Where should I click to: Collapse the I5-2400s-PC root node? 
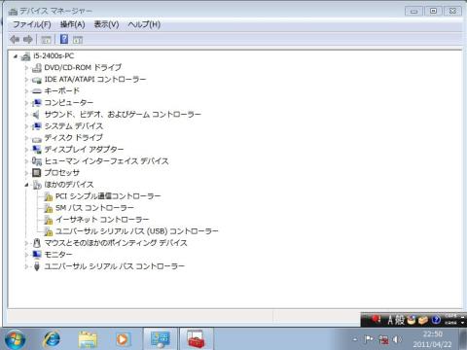tap(15, 56)
